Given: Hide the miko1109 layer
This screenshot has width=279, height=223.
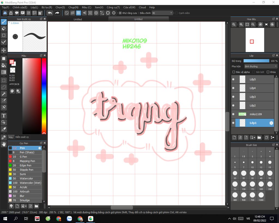Looking at the screenshot, I should [233, 114].
